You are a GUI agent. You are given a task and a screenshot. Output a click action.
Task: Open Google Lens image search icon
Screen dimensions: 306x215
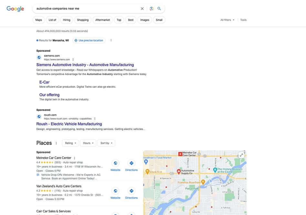tap(152, 9)
